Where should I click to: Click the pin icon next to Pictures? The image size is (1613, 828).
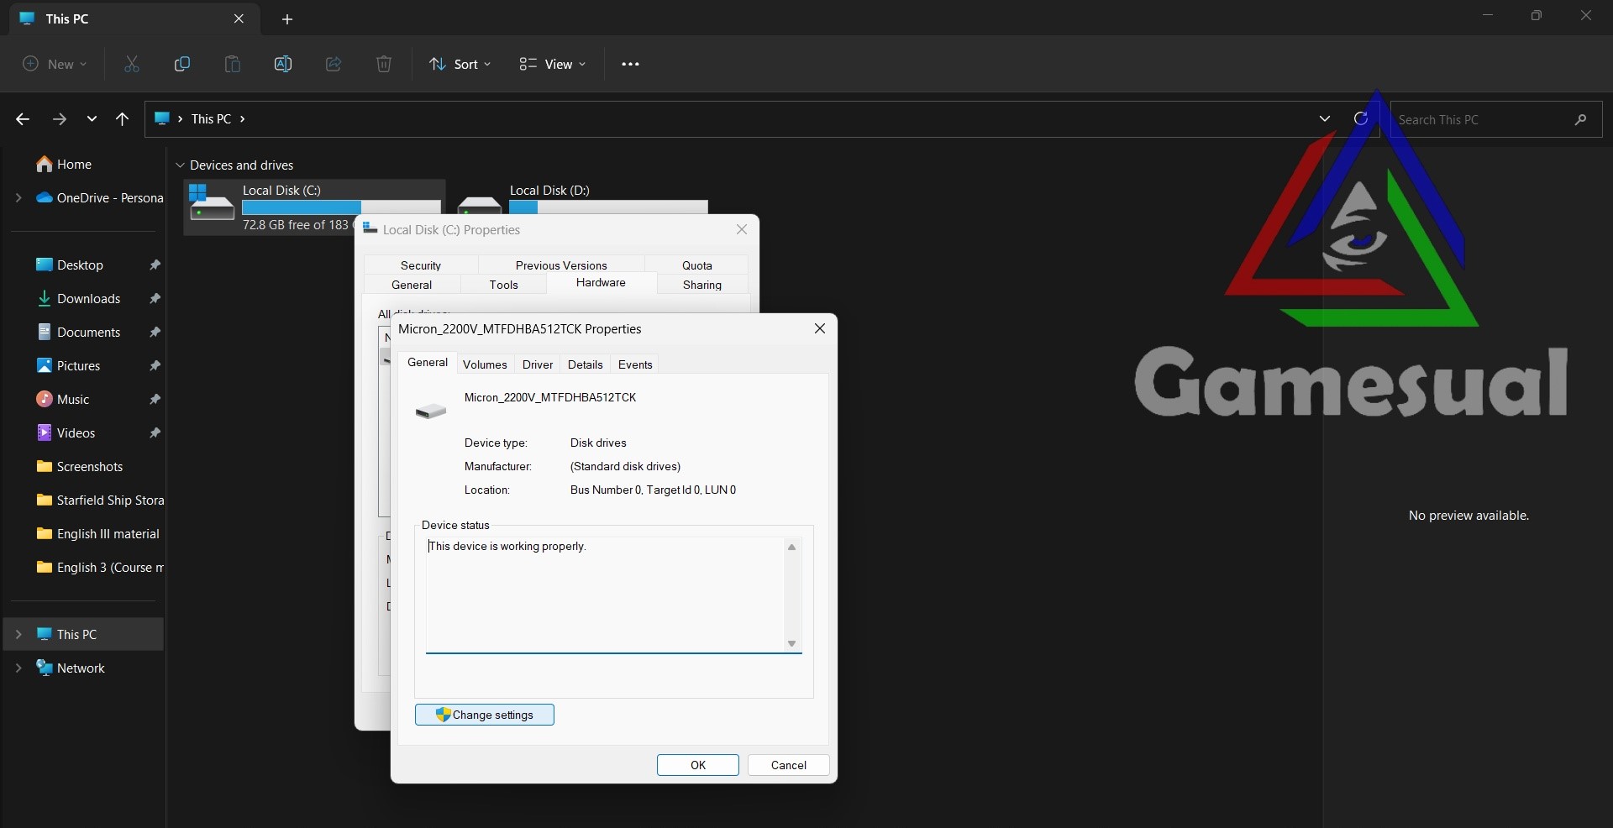tap(155, 366)
